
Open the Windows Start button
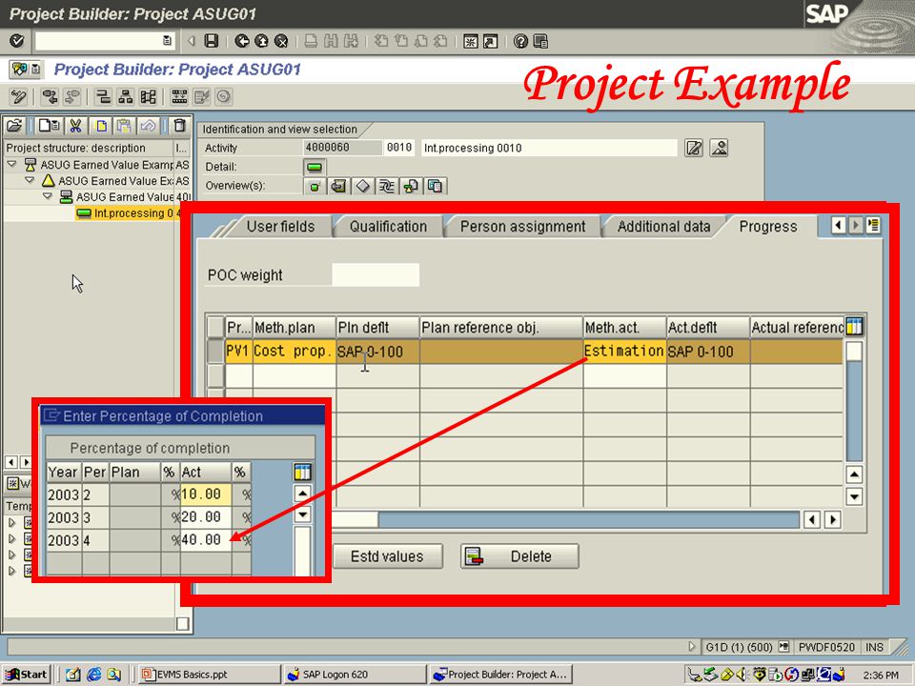[27, 675]
